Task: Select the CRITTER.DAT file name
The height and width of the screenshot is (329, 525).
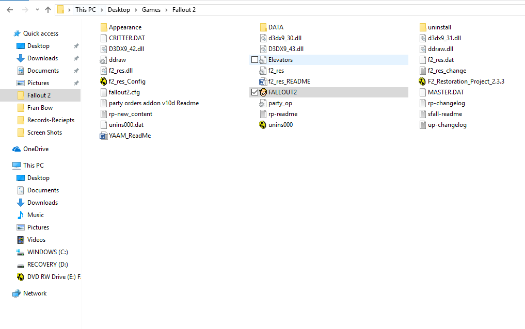Action: click(127, 38)
